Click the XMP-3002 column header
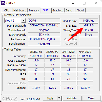The image size is (102, 102). pyautogui.click(x=85, y=52)
